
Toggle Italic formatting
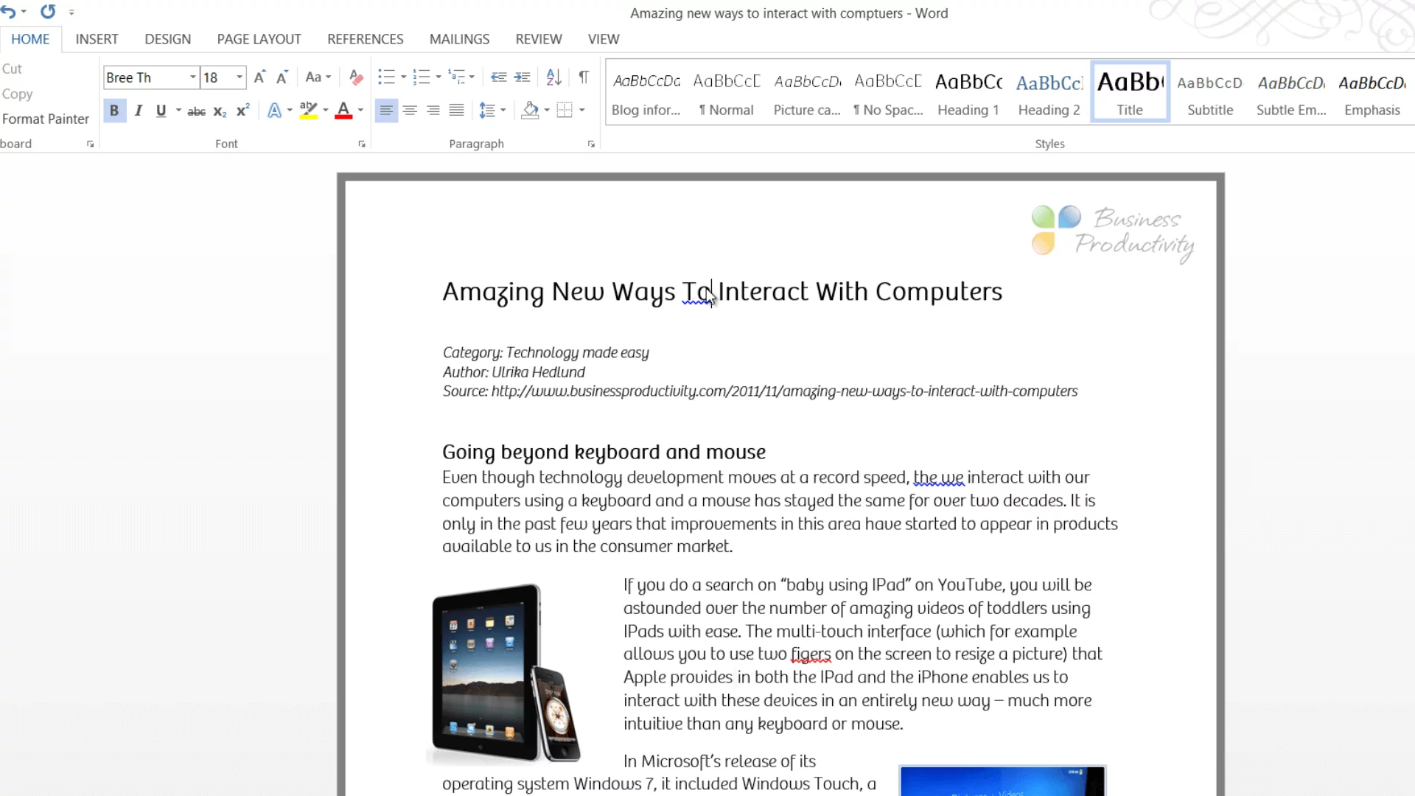point(138,111)
